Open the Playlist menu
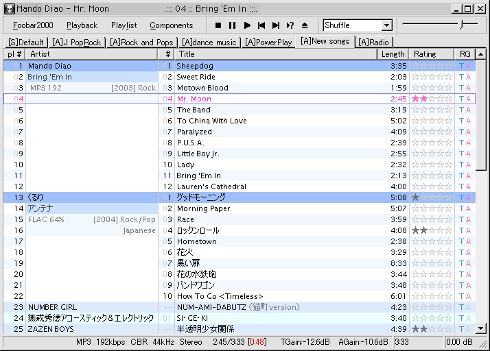Viewport: 490px width, 351px height. (x=124, y=25)
